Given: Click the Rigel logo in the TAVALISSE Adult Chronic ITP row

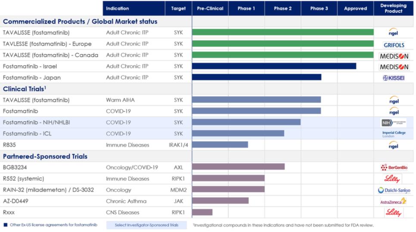Looking at the screenshot, I should [394, 32].
